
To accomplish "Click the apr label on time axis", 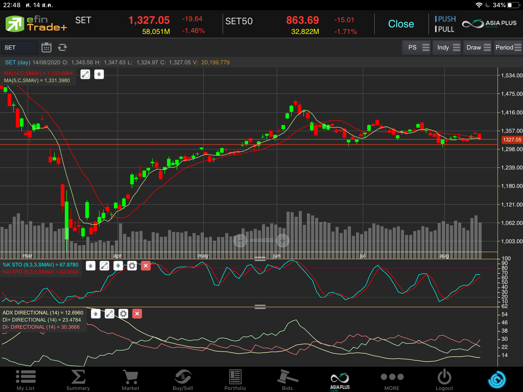I will coord(117,256).
